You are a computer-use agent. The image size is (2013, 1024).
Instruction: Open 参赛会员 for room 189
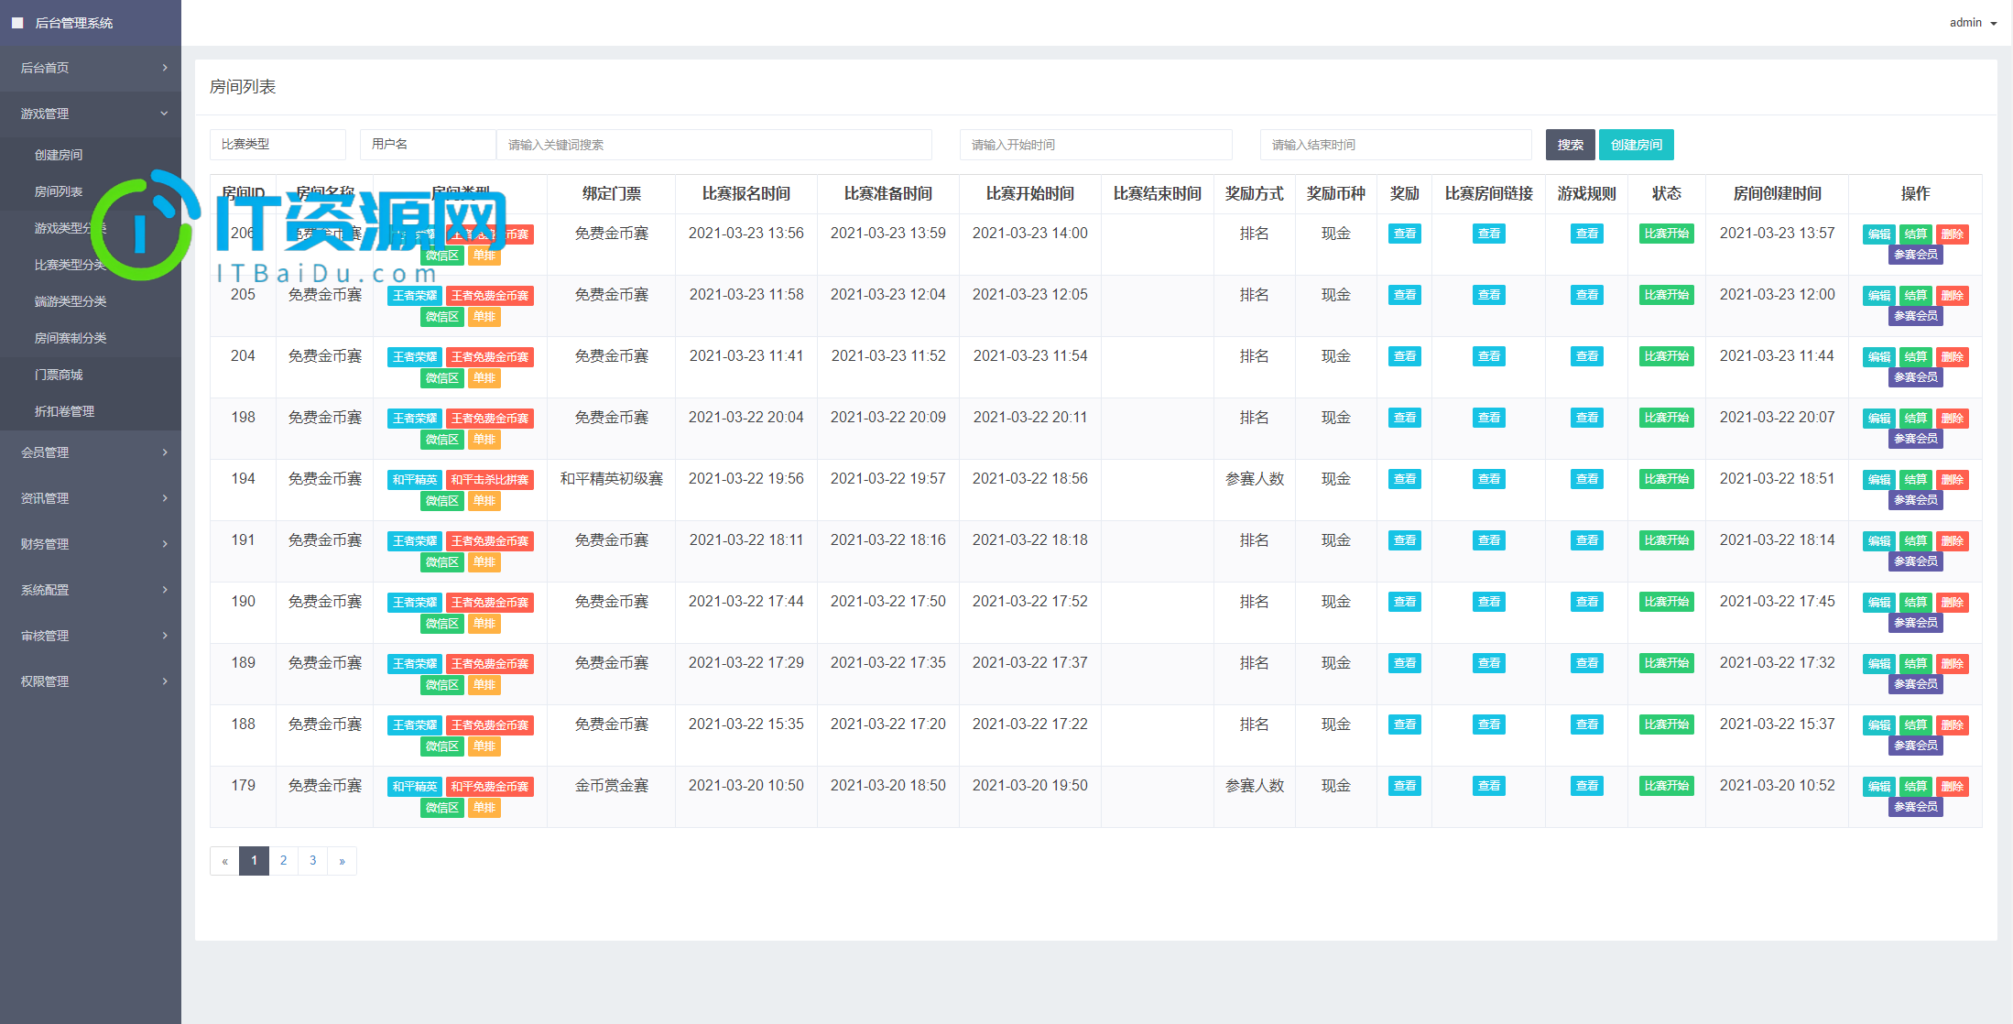[x=1915, y=684]
